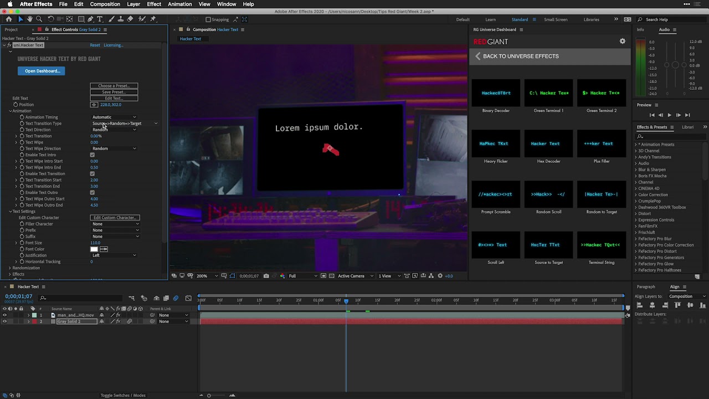Screen dimensions: 709x399
Task: Enable the Snapping checkbox
Action: (208, 19)
